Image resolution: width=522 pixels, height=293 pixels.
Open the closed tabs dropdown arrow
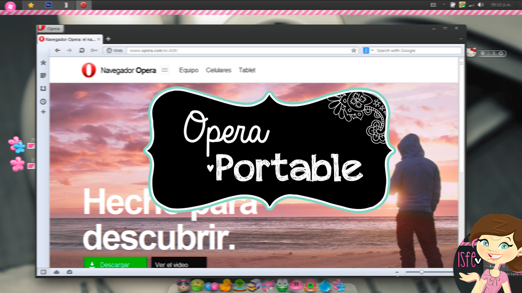(461, 39)
